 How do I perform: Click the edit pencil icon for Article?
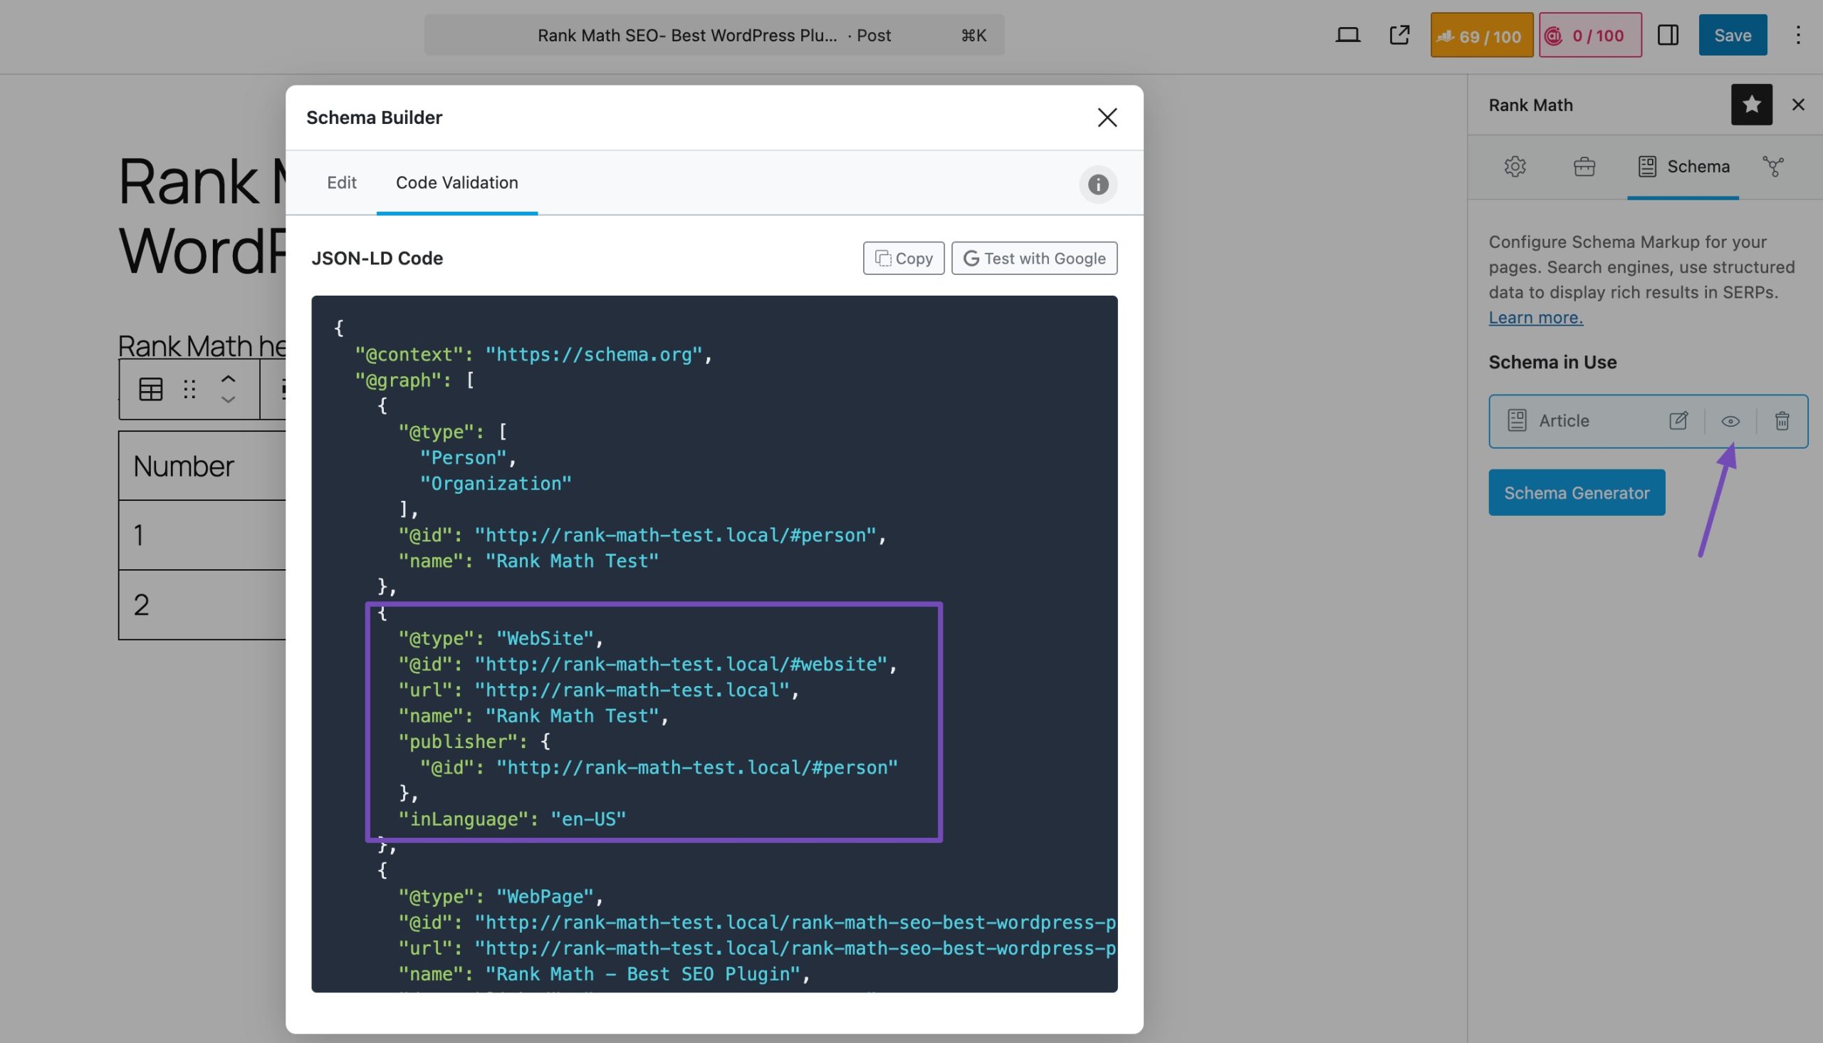[x=1678, y=421]
